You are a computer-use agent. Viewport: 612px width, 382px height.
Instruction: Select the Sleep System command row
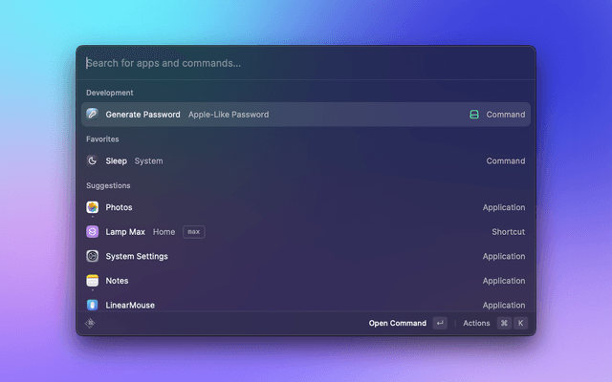pos(287,161)
